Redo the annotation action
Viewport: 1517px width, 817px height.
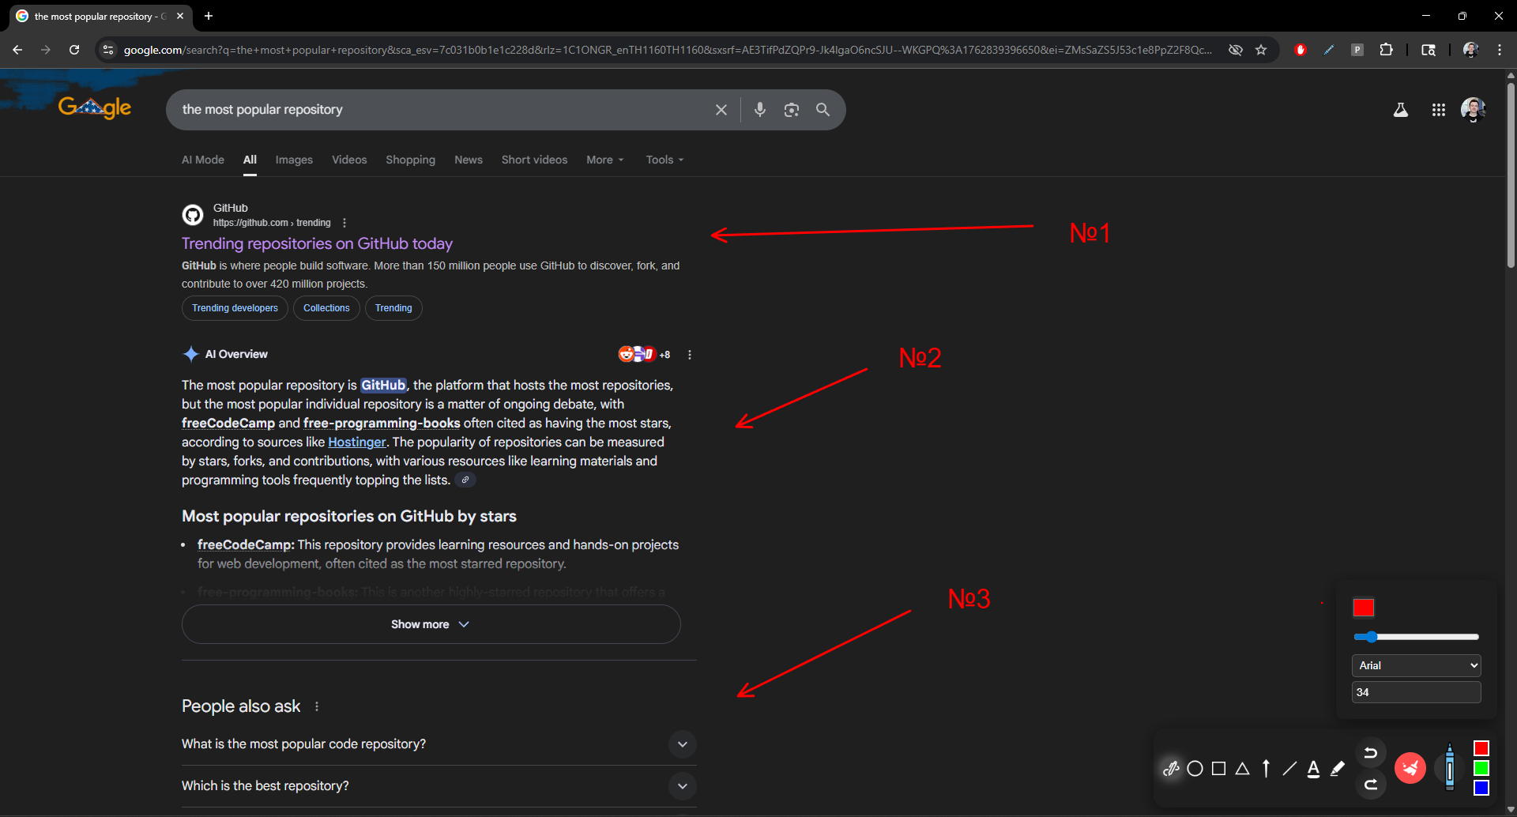point(1372,785)
